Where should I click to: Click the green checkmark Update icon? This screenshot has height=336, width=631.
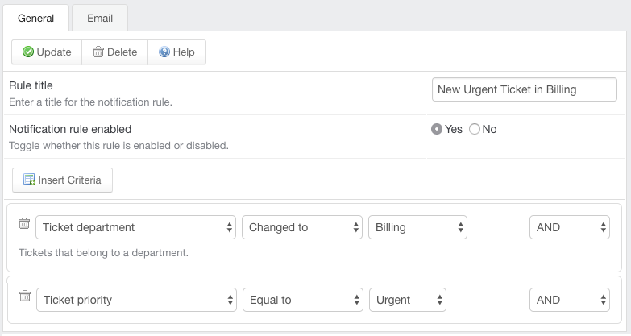point(27,52)
